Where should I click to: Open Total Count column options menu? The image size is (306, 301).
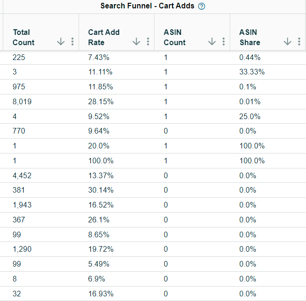coord(72,42)
